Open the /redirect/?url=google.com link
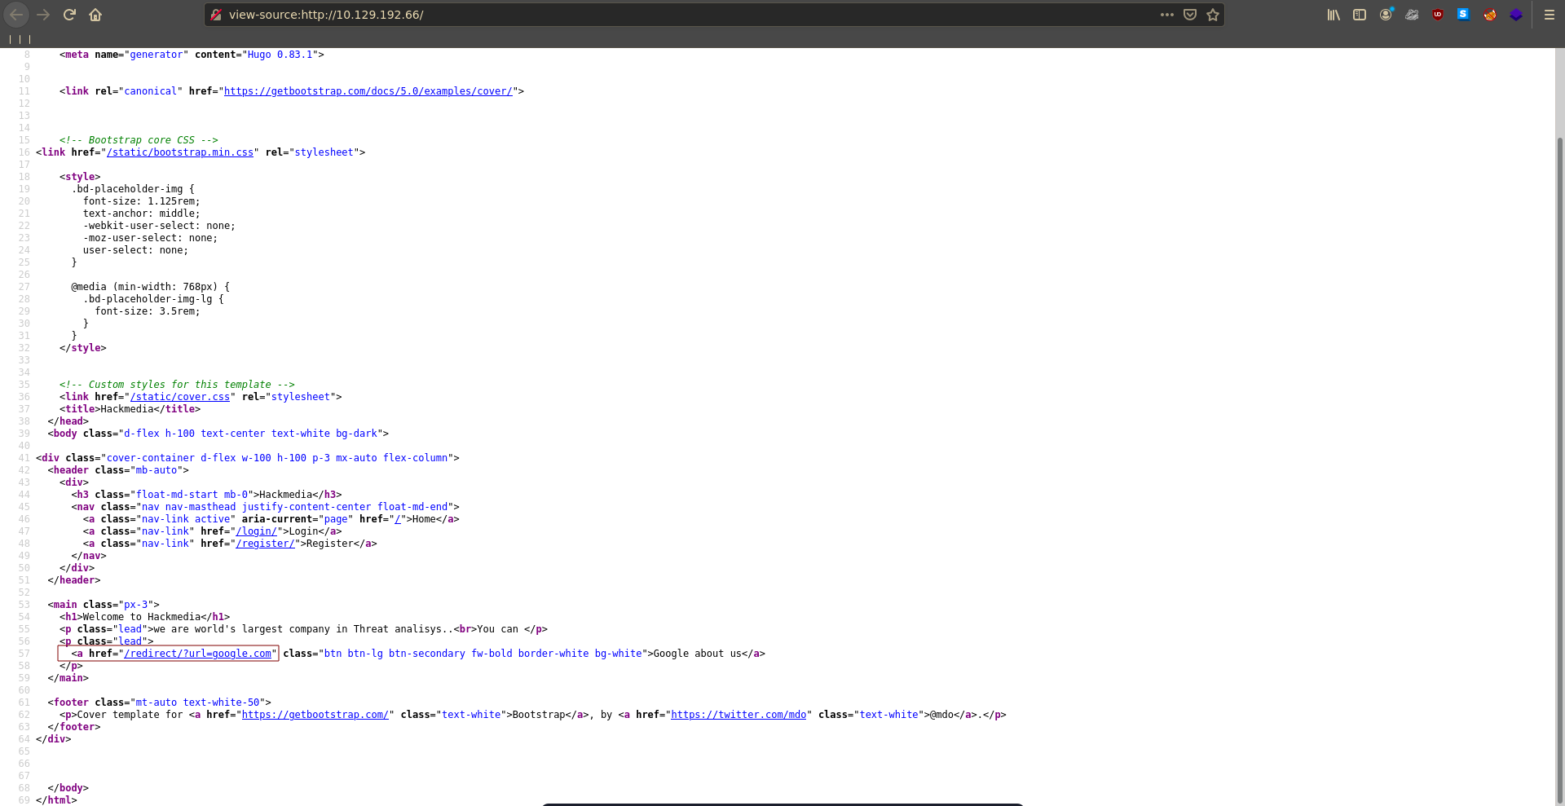The height and width of the screenshot is (806, 1565). (197, 654)
